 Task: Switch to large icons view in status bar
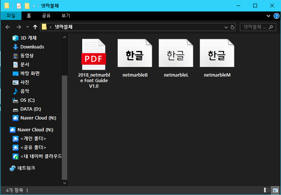(275, 190)
